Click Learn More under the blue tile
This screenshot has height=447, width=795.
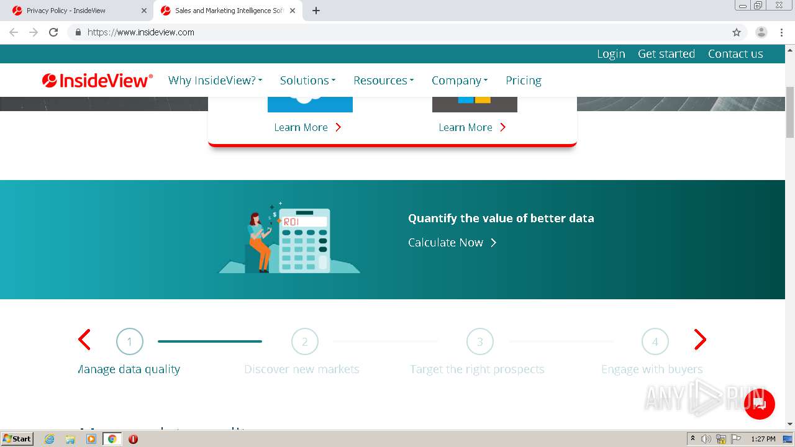pyautogui.click(x=308, y=127)
